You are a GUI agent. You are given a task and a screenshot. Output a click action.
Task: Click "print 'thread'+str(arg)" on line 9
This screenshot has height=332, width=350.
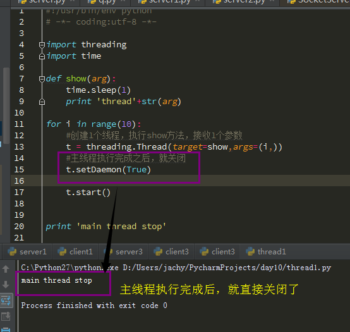coord(123,102)
